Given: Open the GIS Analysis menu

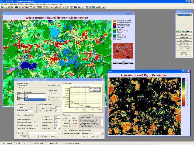Looking at the screenshot, I should 12,5.
